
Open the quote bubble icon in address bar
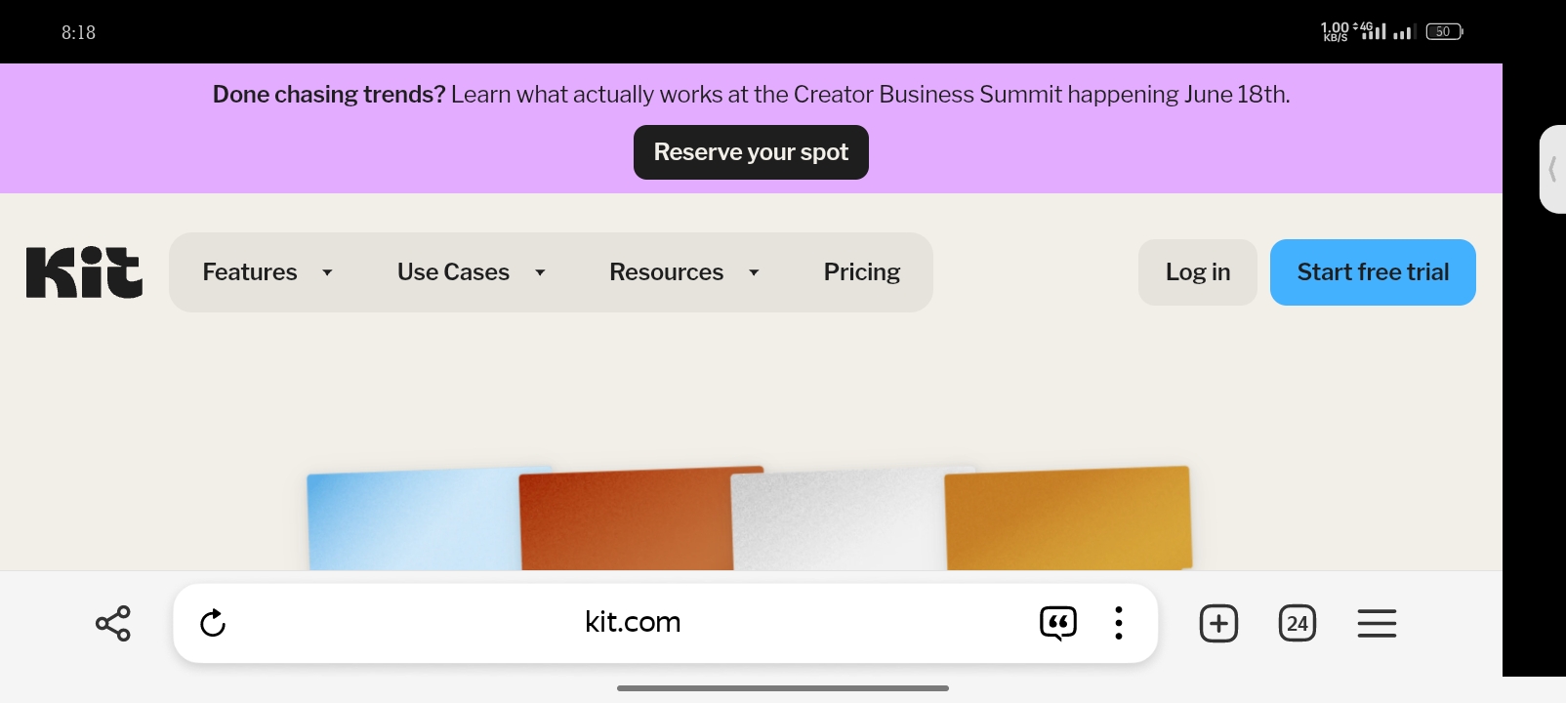pyautogui.click(x=1057, y=623)
